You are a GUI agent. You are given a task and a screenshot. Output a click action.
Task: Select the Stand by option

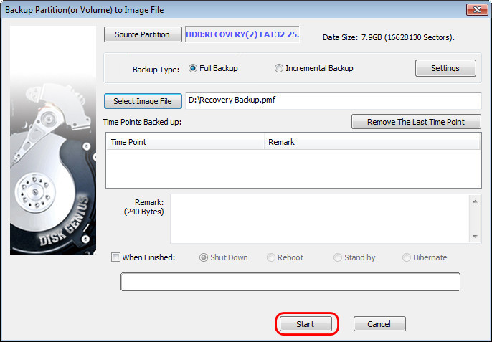(x=339, y=257)
